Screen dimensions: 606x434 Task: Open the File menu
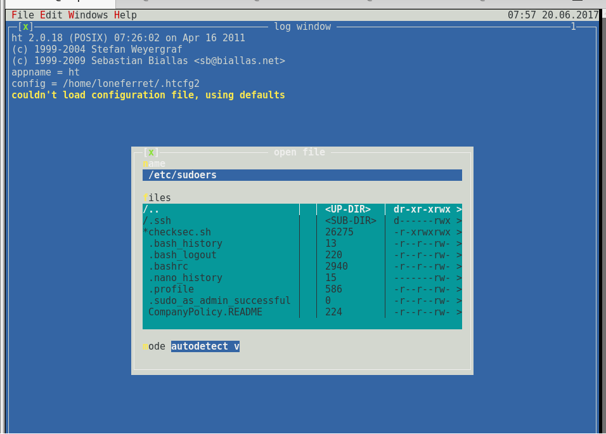(x=23, y=15)
